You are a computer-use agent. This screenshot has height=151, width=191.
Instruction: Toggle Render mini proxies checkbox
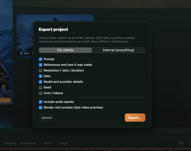click(41, 108)
